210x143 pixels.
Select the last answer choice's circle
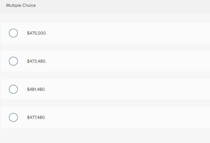[13, 117]
